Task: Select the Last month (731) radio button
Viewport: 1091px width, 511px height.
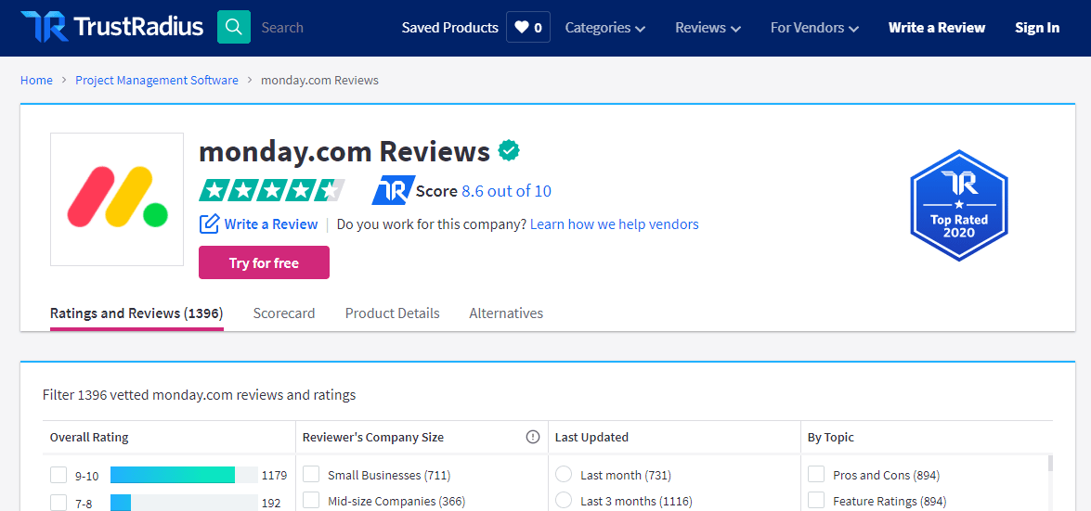Action: (x=564, y=474)
